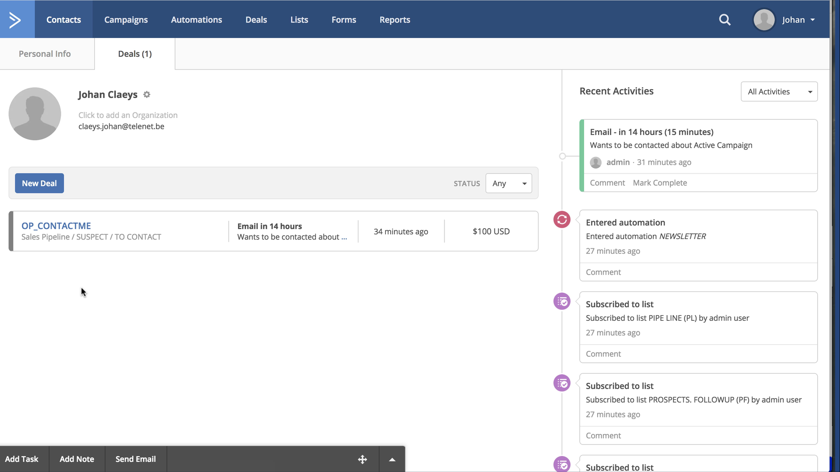Viewport: 840px width, 472px height.
Task: Click the timeline circle marker for Email task
Action: click(x=563, y=156)
